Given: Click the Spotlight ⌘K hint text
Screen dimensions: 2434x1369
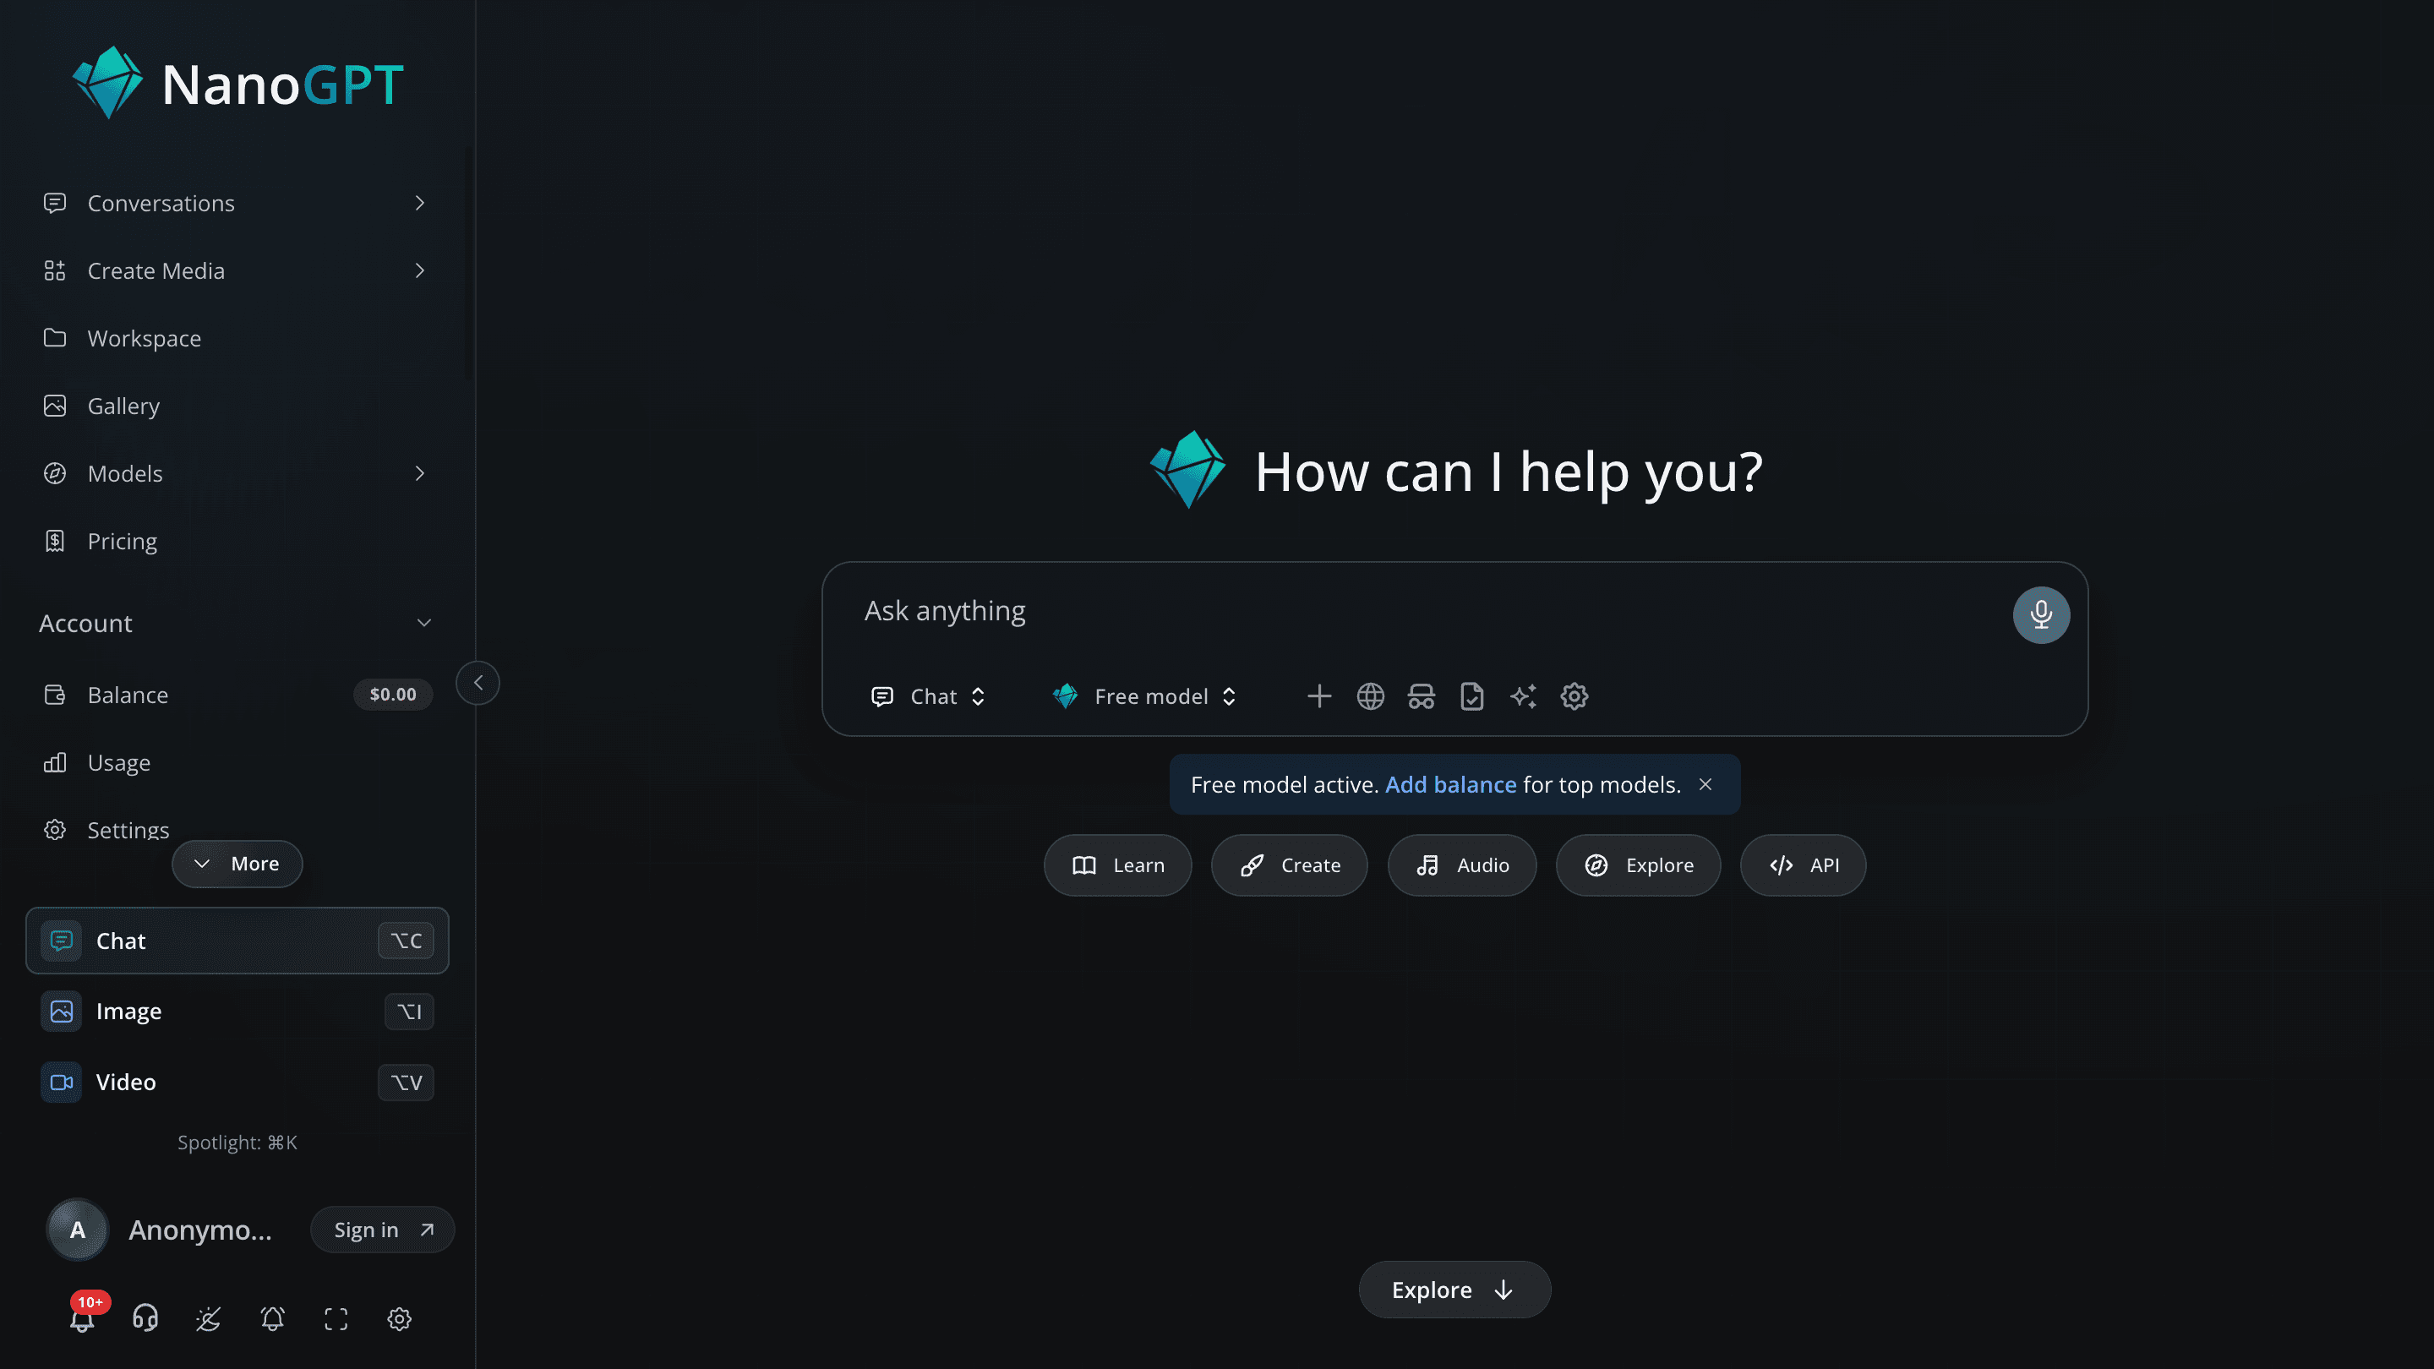Looking at the screenshot, I should click(237, 1143).
